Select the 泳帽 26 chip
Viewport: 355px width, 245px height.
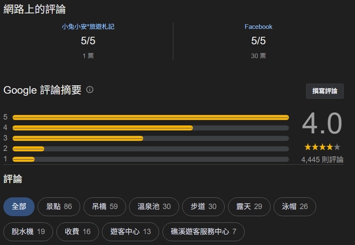point(294,207)
